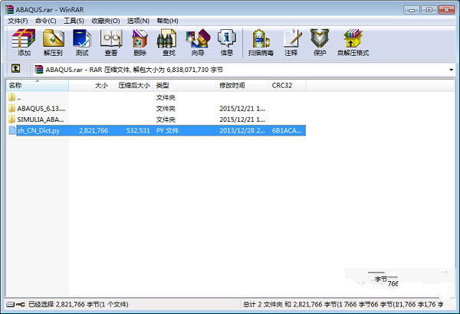Sort by CRC32 column header
The width and height of the screenshot is (460, 314).
pyautogui.click(x=287, y=85)
